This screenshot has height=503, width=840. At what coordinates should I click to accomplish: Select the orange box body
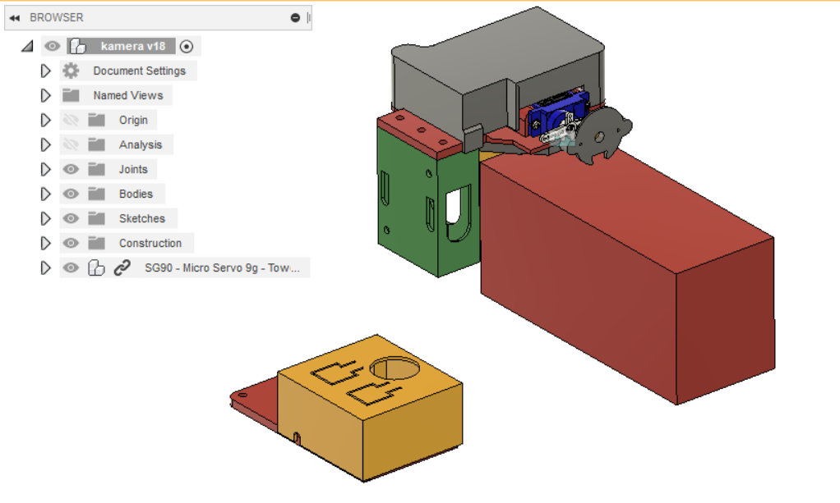click(x=370, y=409)
